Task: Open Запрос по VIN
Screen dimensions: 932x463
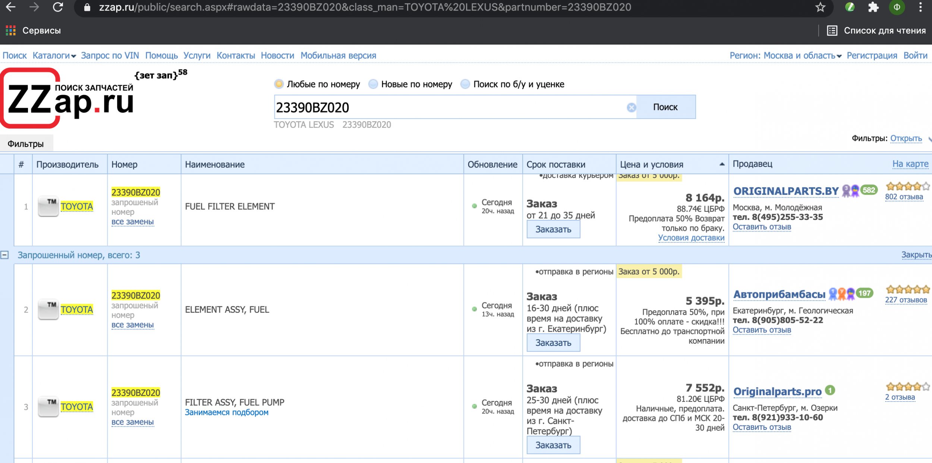Action: point(110,56)
